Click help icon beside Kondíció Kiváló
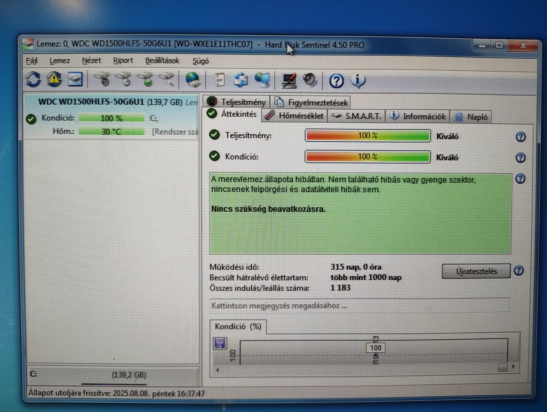Screen dimensions: 547x412 click(x=520, y=158)
